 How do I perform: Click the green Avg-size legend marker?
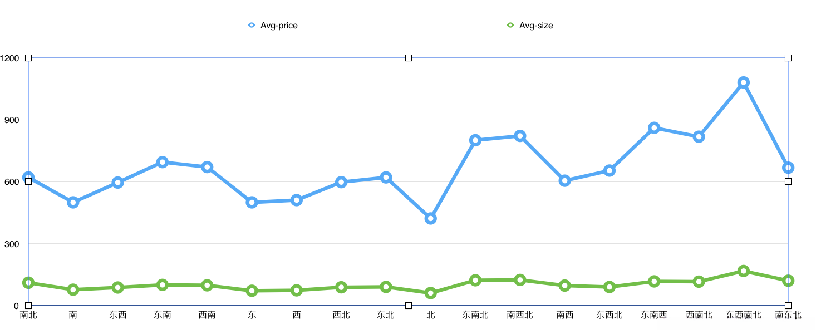click(510, 25)
